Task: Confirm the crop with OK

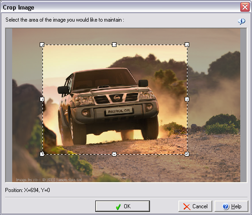Action: (x=122, y=206)
